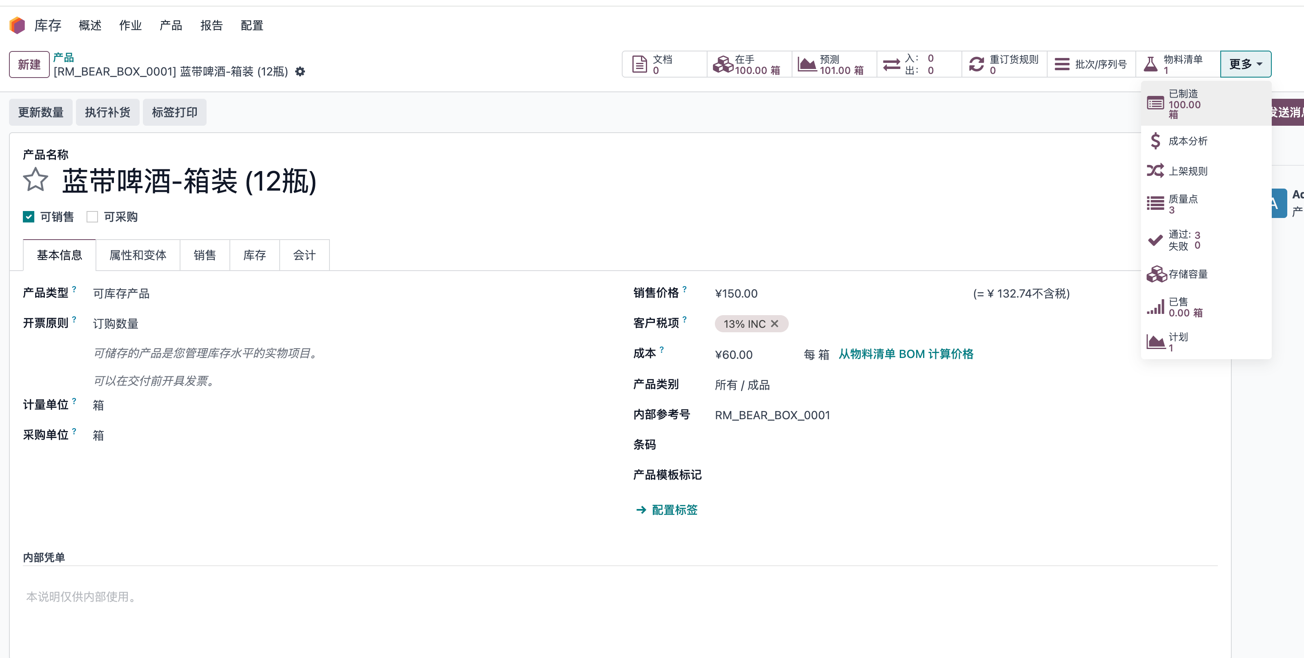Viewport: 1304px width, 658px height.
Task: Switch to the 销售 tab
Action: click(205, 255)
